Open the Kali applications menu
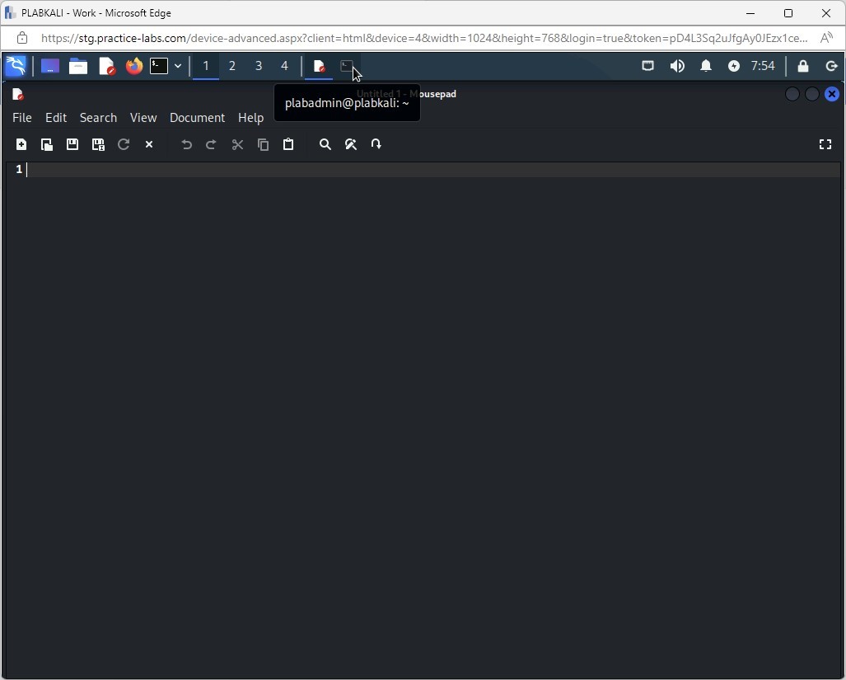The width and height of the screenshot is (846, 680). [x=16, y=66]
